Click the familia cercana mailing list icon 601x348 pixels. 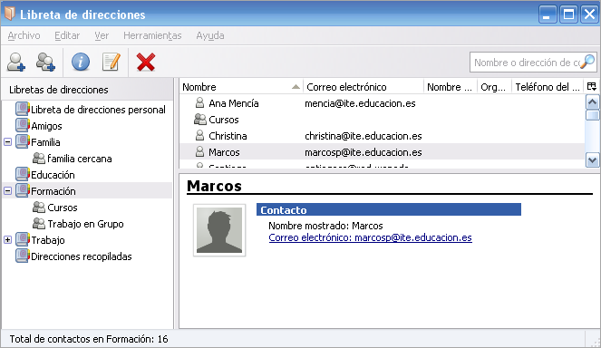click(39, 158)
